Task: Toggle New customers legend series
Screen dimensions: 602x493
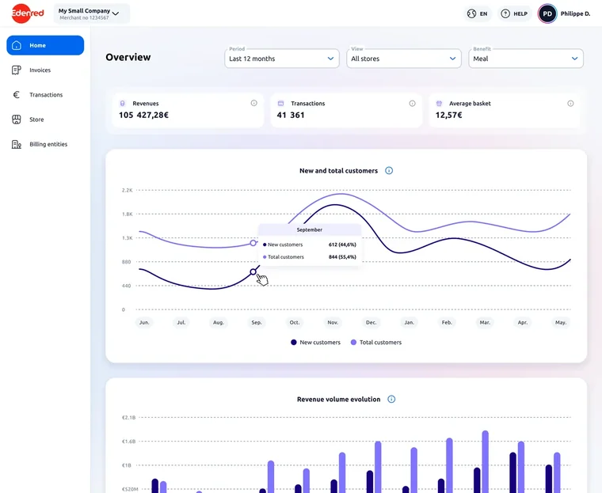Action: tap(315, 342)
